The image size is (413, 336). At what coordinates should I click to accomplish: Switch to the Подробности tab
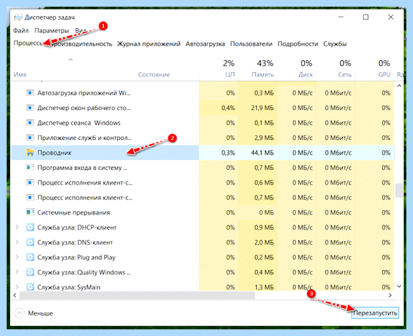298,44
